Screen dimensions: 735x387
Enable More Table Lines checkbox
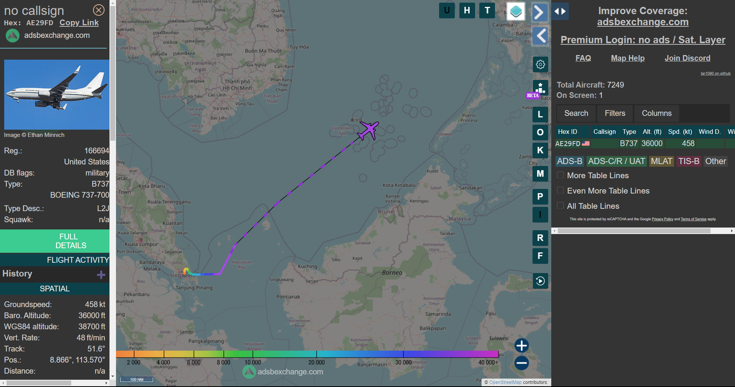[560, 175]
